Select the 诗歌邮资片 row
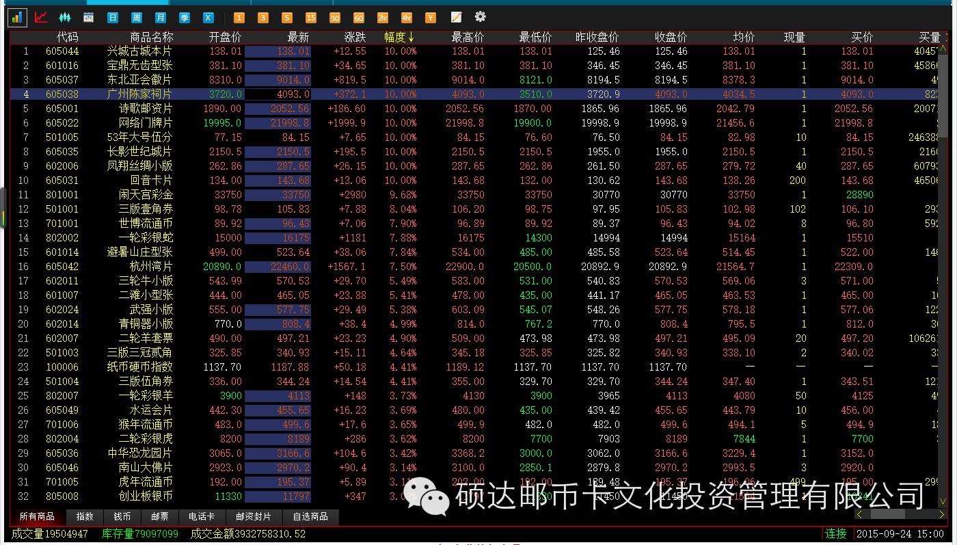The height and width of the screenshot is (545, 957). (x=475, y=109)
